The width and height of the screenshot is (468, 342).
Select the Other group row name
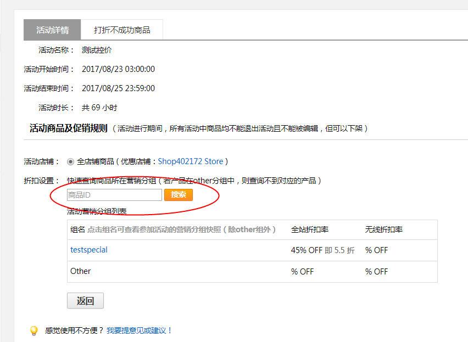point(80,271)
